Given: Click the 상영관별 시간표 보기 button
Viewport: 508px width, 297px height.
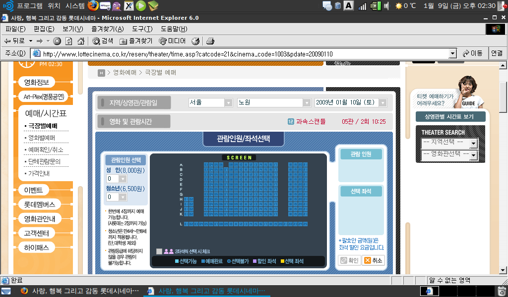Looking at the screenshot, I should point(450,117).
